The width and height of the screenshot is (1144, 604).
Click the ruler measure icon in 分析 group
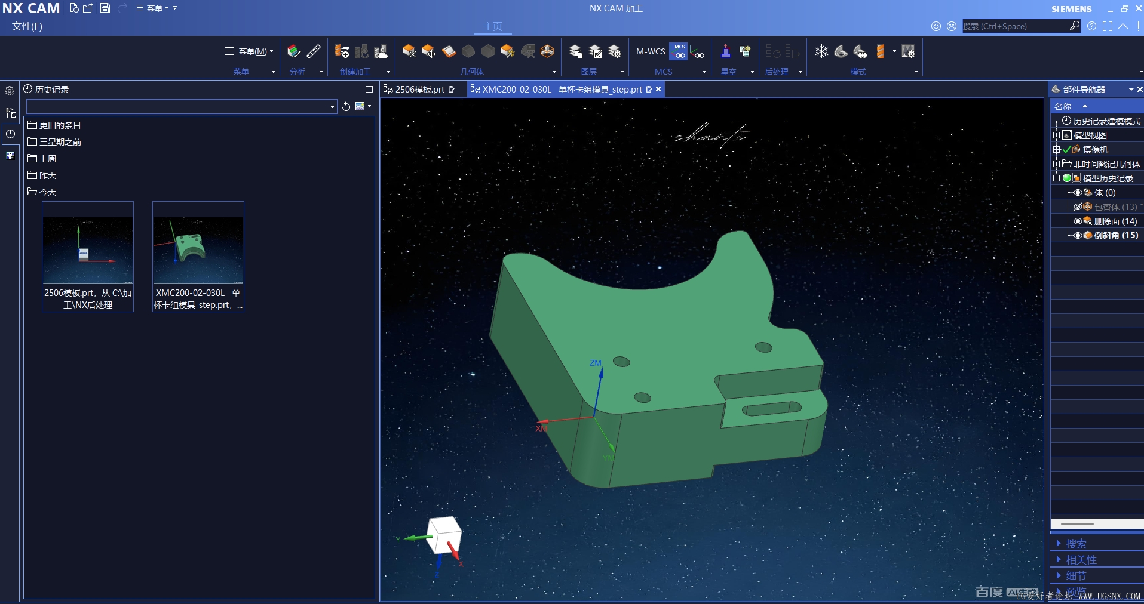point(314,52)
